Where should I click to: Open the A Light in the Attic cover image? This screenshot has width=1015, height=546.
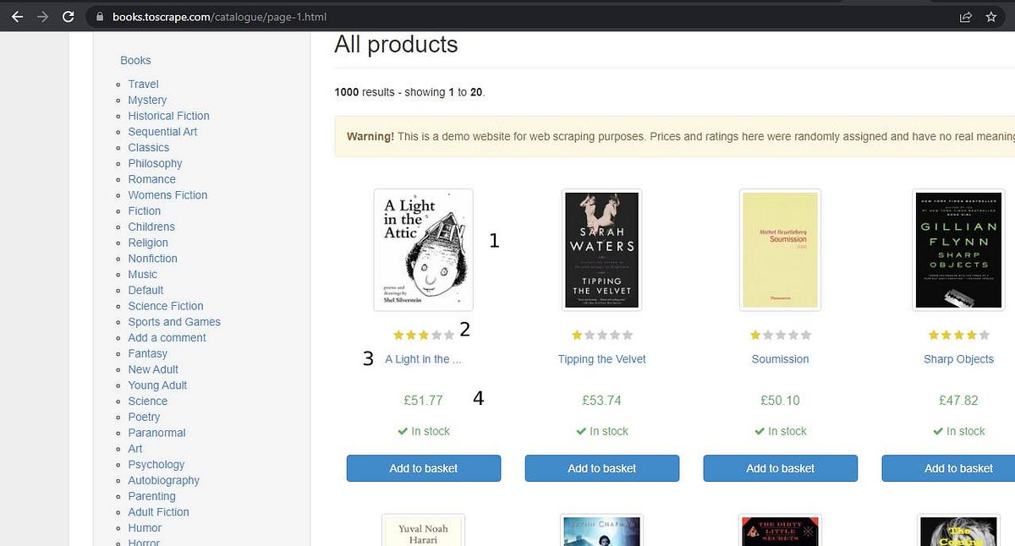pyautogui.click(x=423, y=249)
